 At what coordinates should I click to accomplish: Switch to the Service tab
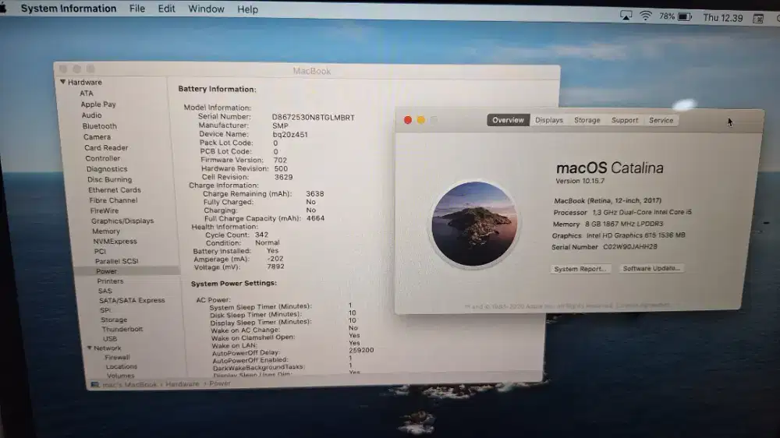pyautogui.click(x=661, y=120)
